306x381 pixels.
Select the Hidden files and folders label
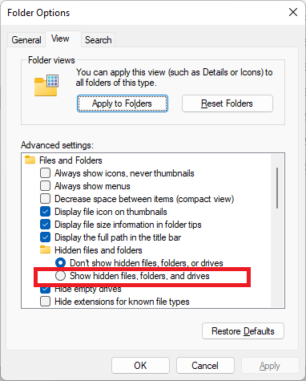pos(99,250)
